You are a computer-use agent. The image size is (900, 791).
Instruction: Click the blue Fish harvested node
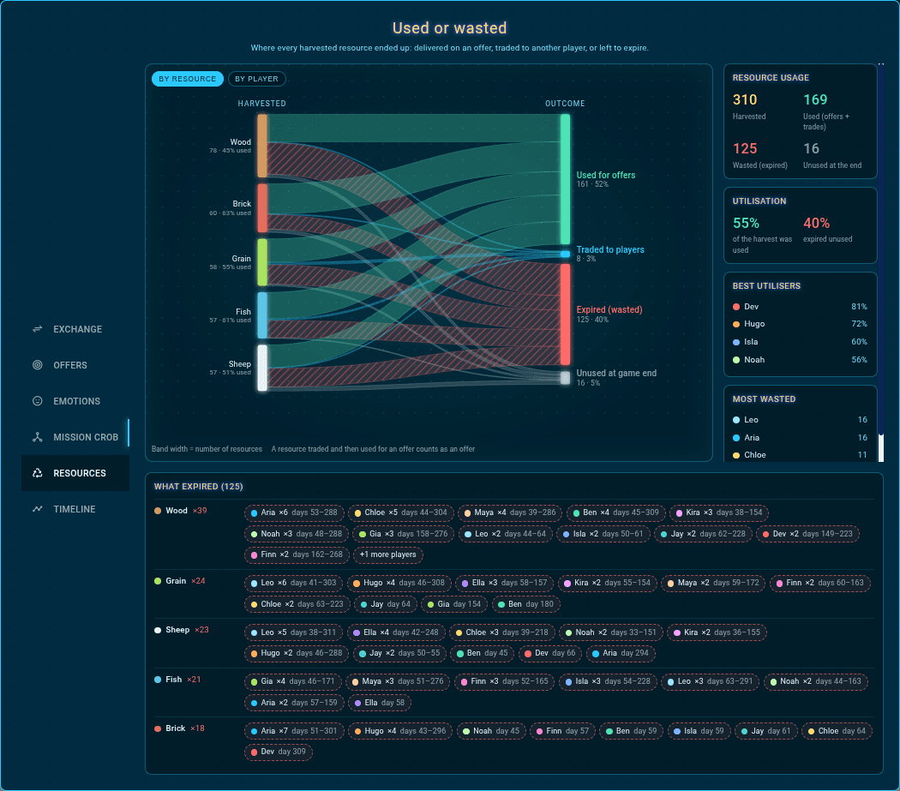[261, 315]
